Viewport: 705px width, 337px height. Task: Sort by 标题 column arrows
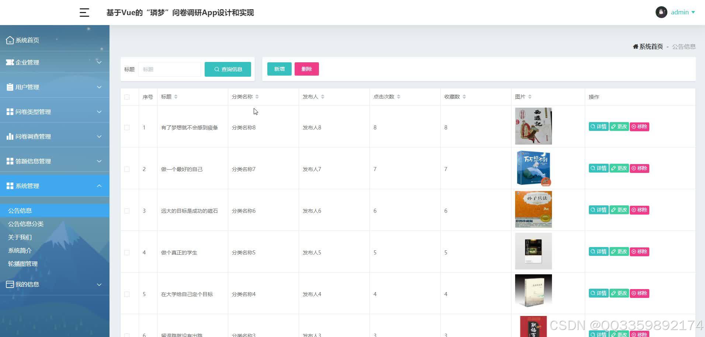[176, 97]
